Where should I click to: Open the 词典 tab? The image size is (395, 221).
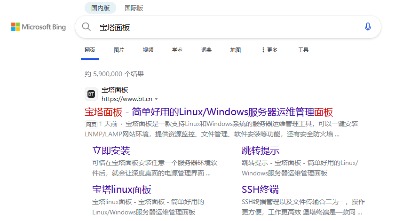coord(206,50)
